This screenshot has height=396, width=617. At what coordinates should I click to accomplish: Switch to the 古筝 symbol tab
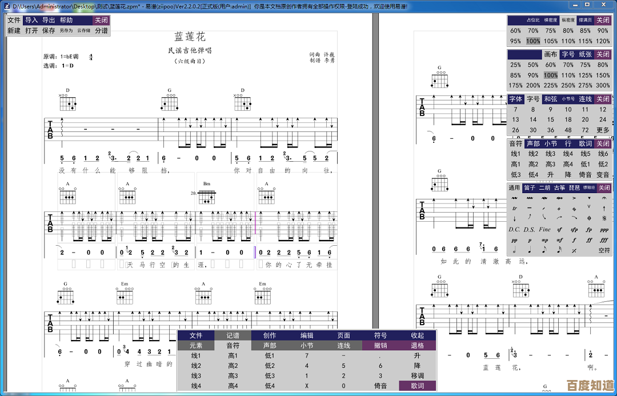[x=559, y=187]
